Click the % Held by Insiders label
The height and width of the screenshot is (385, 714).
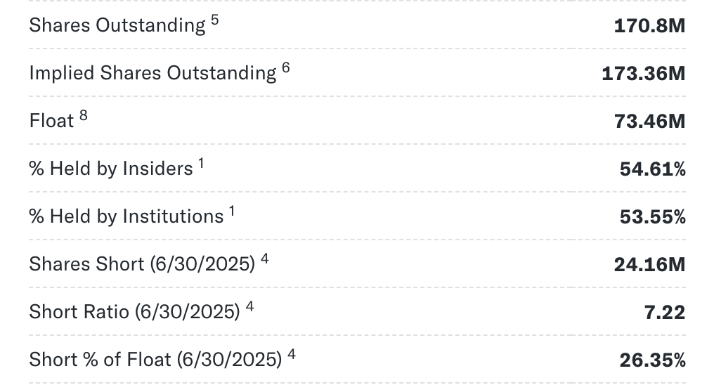click(x=110, y=169)
